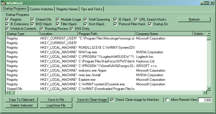Sort by the Location column header
Image resolution: width=216 pixels, height=114 pixels.
pos(59,34)
